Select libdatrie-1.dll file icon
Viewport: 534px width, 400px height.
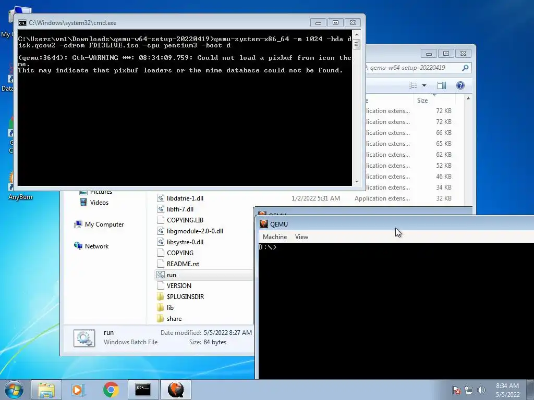[x=161, y=198]
